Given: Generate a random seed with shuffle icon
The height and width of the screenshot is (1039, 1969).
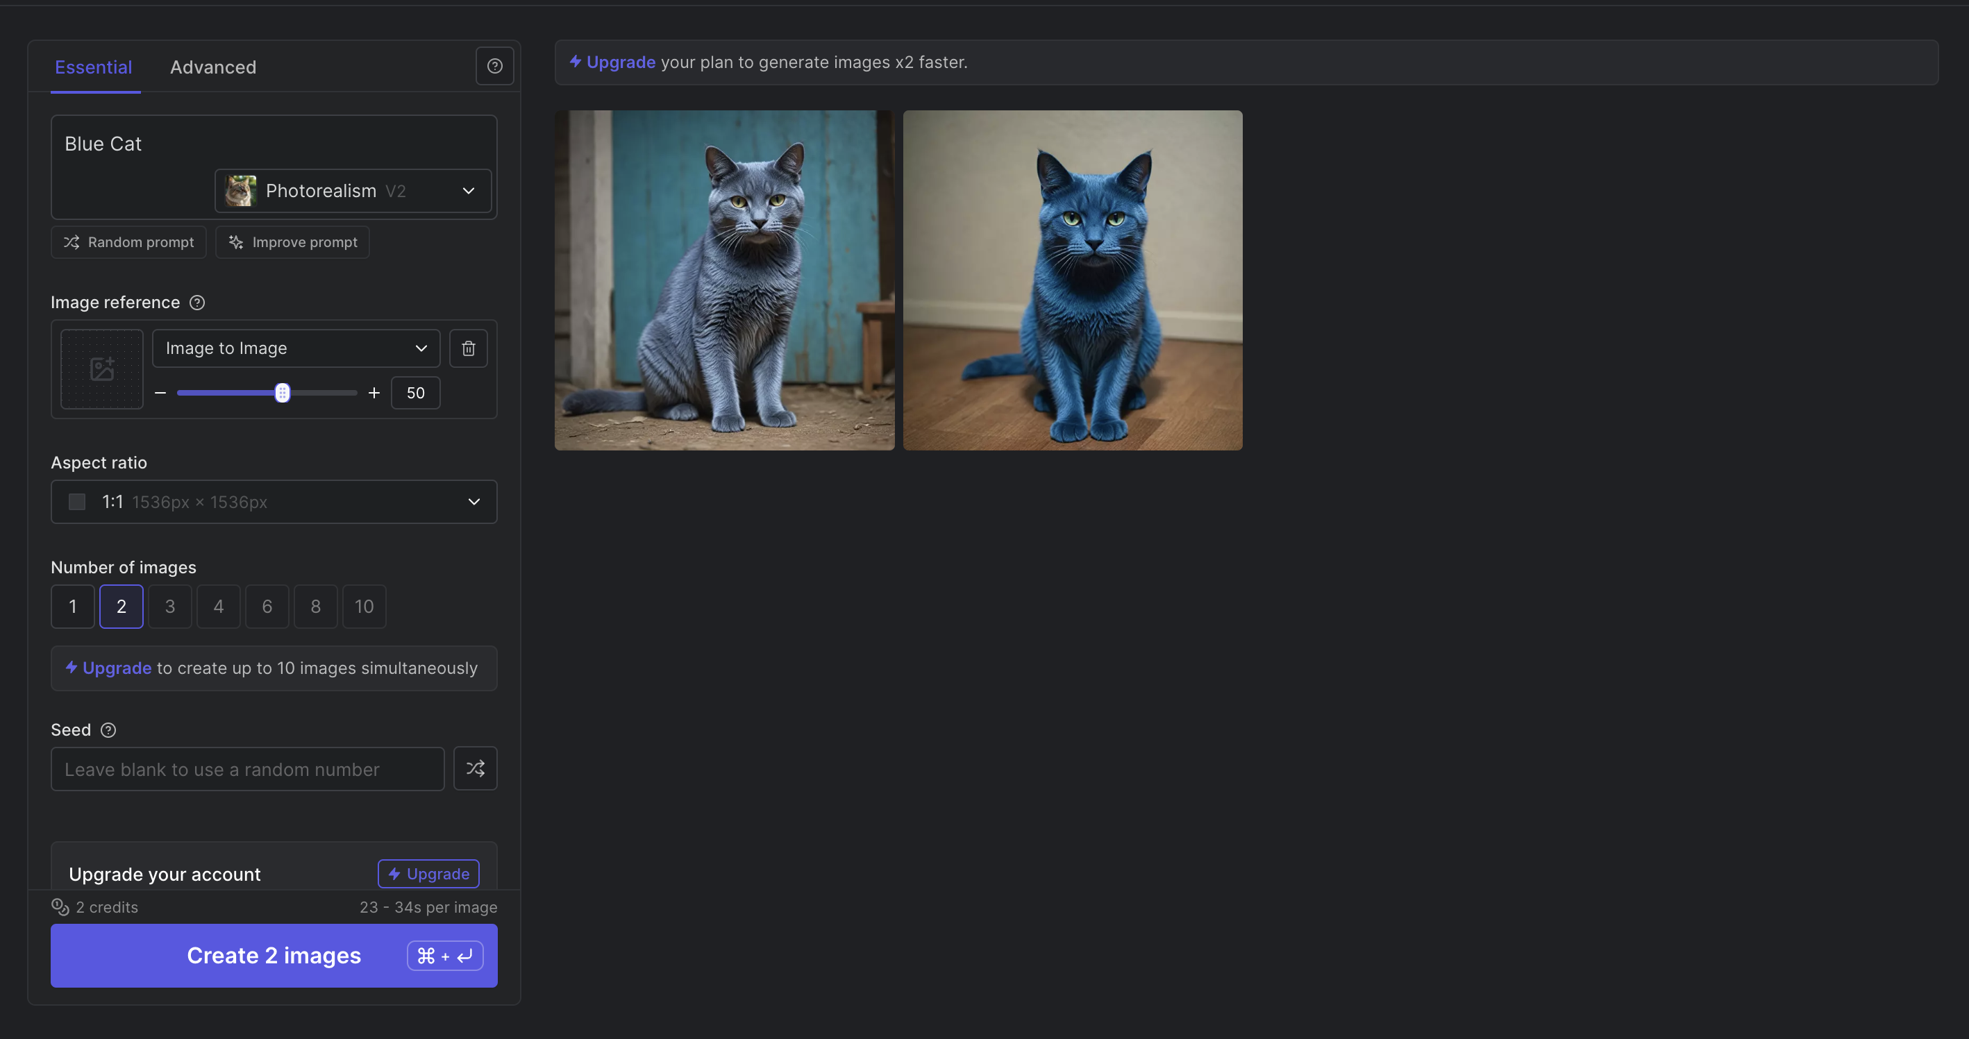Looking at the screenshot, I should [x=475, y=768].
